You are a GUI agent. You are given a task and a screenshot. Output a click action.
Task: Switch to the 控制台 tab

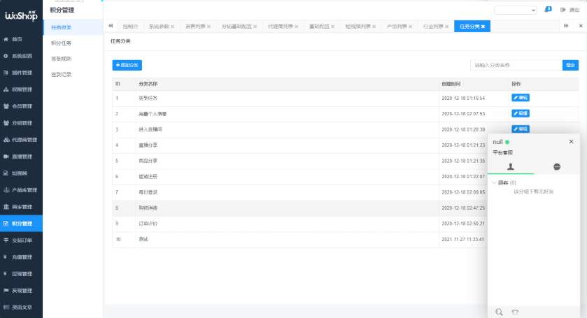130,27
